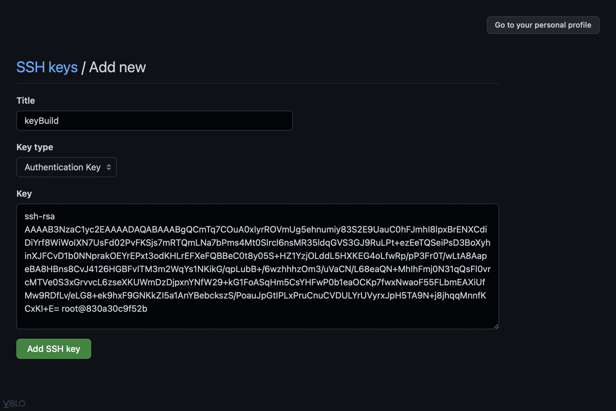Click the root@830a30c9f52b key comment

[x=105, y=309]
